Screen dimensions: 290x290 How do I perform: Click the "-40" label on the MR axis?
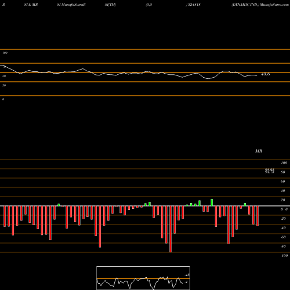point(283,228)
